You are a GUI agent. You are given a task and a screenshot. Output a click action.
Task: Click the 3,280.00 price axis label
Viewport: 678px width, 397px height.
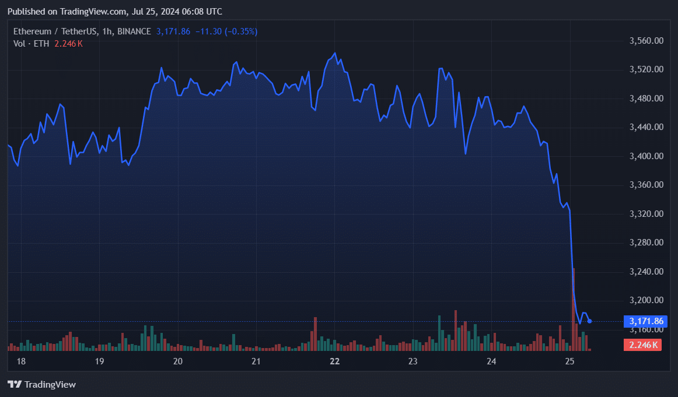click(646, 243)
